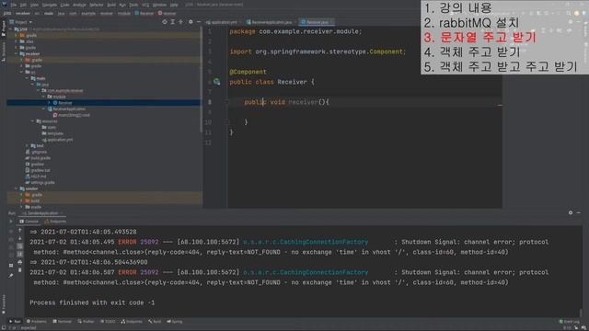Collapse the src folder in receiver
Image resolution: width=589 pixels, height=331 pixels.
pos(21,72)
